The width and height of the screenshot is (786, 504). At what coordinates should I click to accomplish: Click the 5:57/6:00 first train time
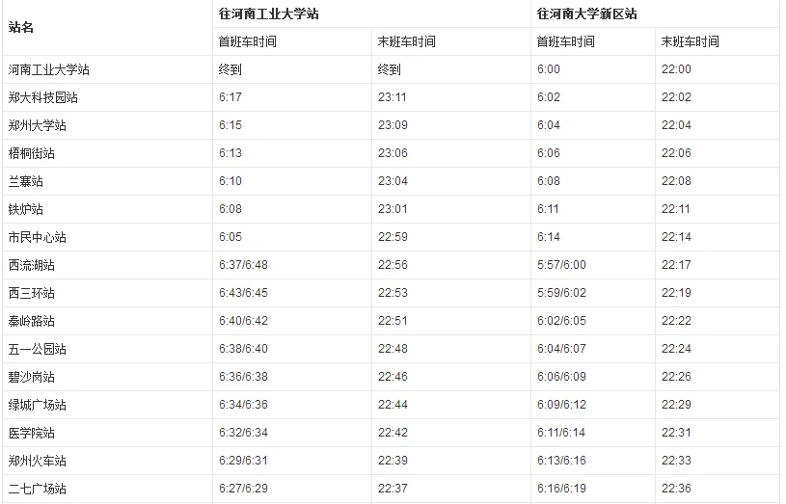pos(561,265)
